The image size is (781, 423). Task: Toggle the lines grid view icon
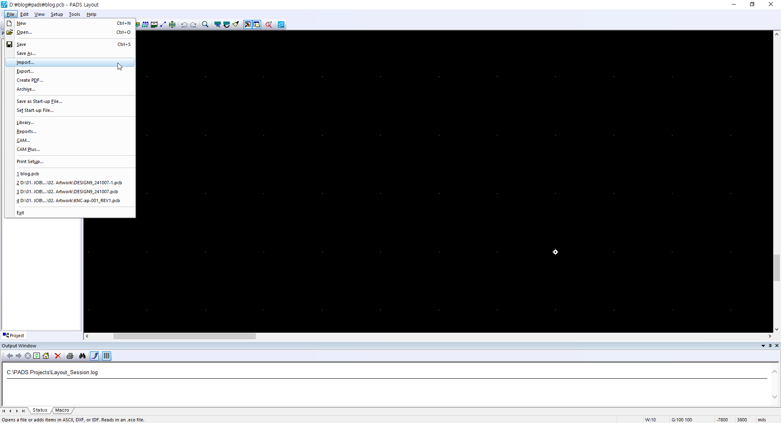pos(107,356)
